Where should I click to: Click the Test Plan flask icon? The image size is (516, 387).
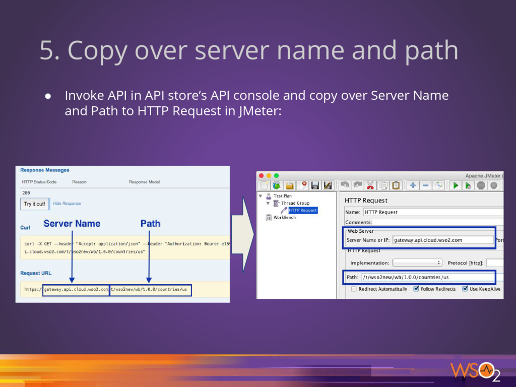(x=269, y=196)
